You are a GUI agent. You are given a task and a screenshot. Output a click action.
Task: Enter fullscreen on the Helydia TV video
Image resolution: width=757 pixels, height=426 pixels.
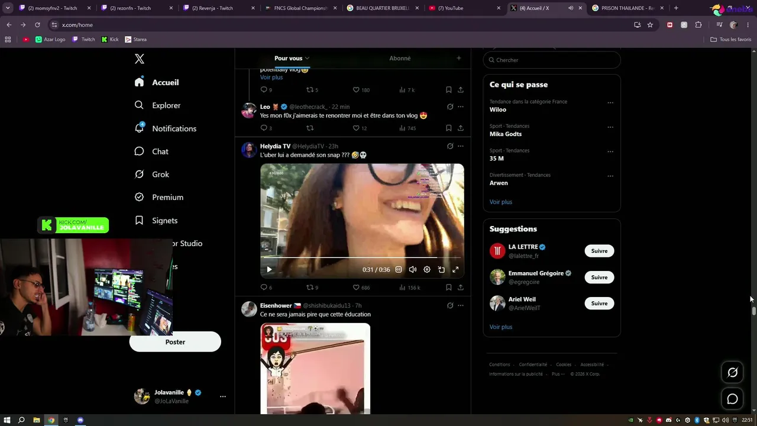[x=455, y=270]
